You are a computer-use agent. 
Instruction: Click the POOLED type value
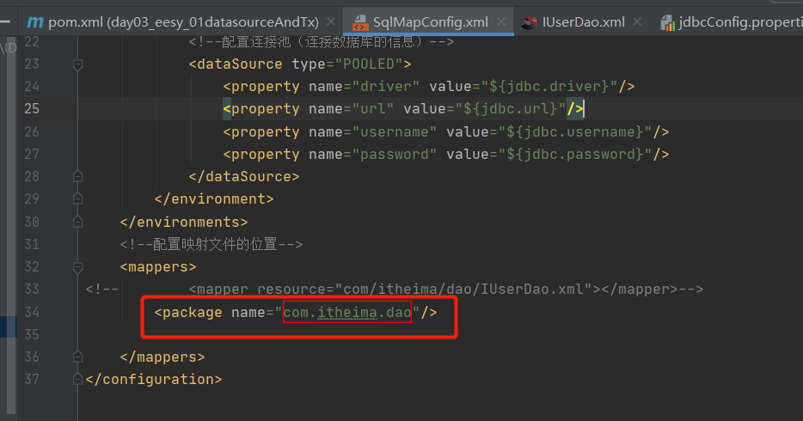point(369,64)
